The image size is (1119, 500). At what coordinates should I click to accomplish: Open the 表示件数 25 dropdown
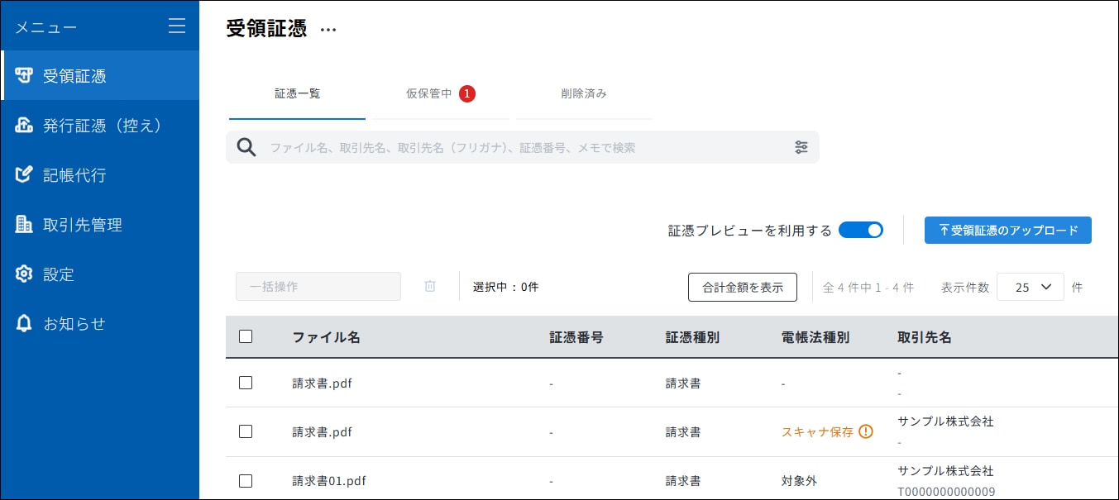click(x=1031, y=287)
